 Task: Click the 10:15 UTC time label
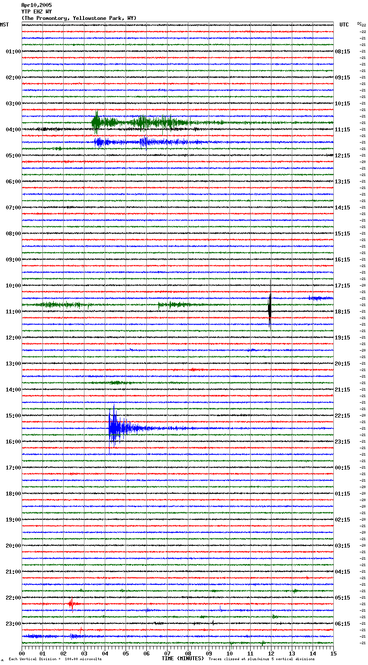tap(342, 104)
